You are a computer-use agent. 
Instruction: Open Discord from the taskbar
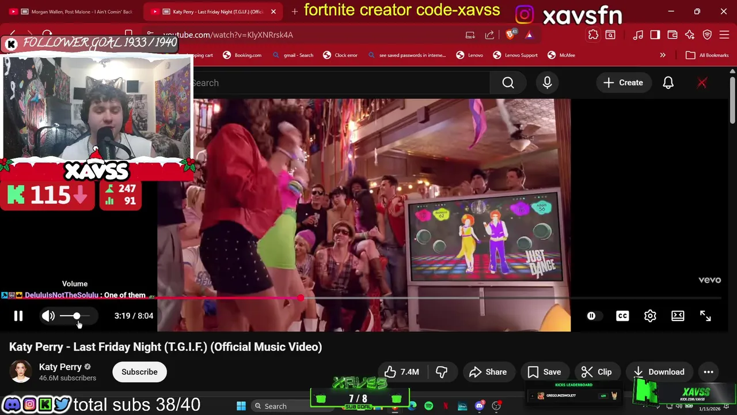pyautogui.click(x=480, y=406)
